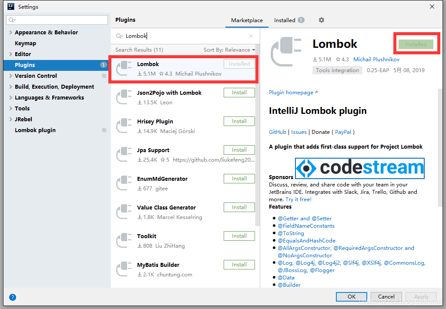
Task: Install the EnumMdGenerator plugin
Action: coord(239,179)
